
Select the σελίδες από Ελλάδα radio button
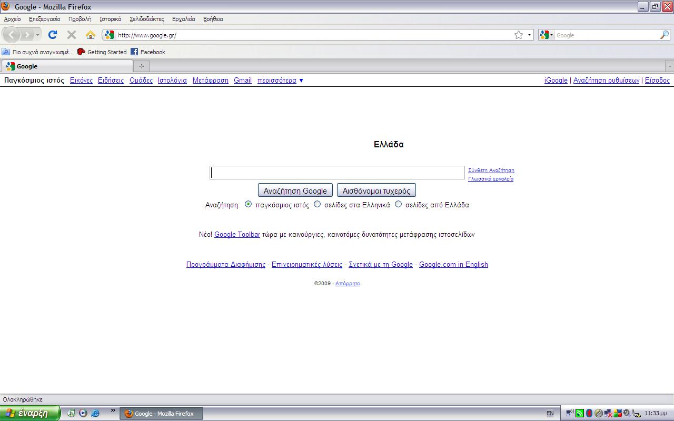[398, 204]
